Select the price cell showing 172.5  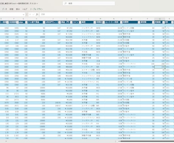pos(14,94)
